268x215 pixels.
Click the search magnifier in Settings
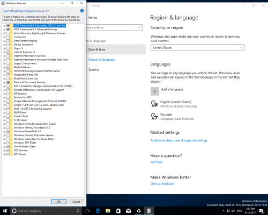[139, 27]
